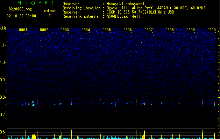Click the Receiving Location label

[81, 8]
